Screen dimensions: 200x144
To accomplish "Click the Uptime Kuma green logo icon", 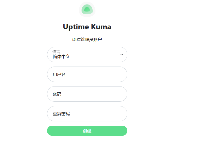I will point(87,10).
